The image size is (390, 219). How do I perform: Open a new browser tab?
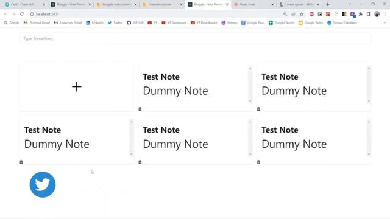(x=328, y=4)
